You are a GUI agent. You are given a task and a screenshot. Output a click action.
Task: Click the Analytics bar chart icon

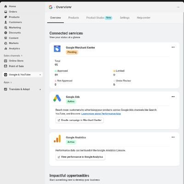(x=6, y=48)
